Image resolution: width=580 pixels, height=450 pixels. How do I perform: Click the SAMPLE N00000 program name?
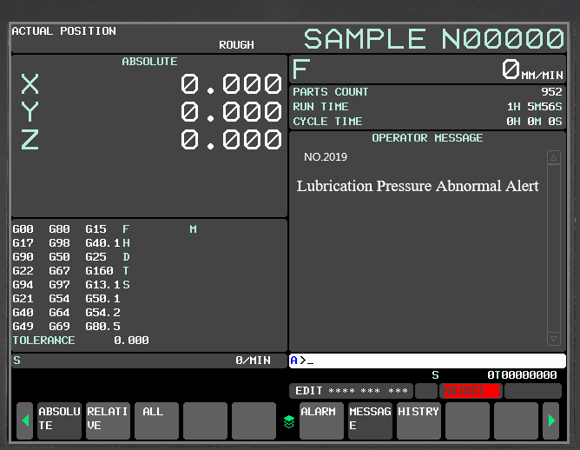[x=433, y=39]
